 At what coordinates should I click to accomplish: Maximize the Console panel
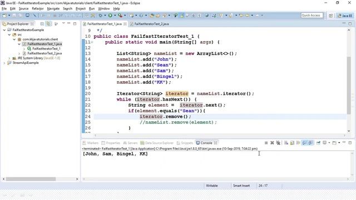(x=350, y=143)
